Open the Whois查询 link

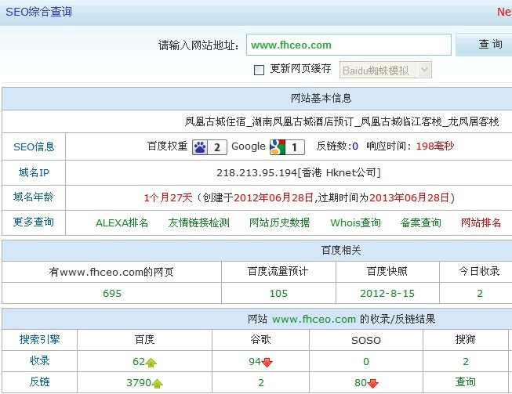[355, 222]
